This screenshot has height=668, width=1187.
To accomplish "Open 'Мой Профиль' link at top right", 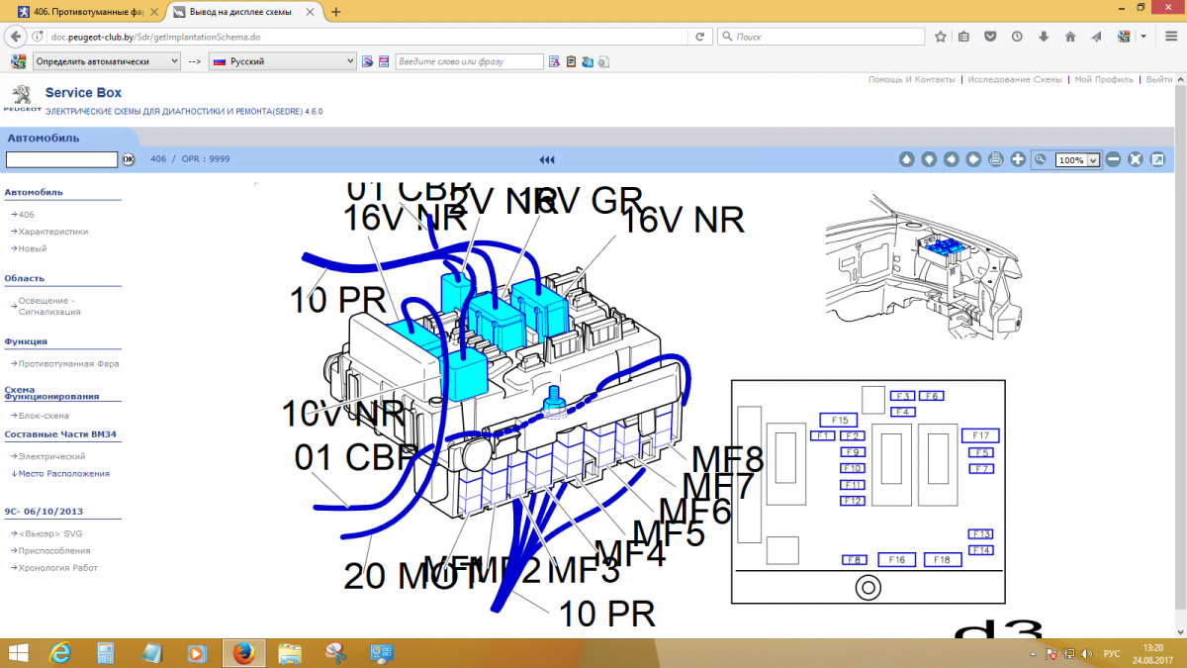I will point(1104,79).
